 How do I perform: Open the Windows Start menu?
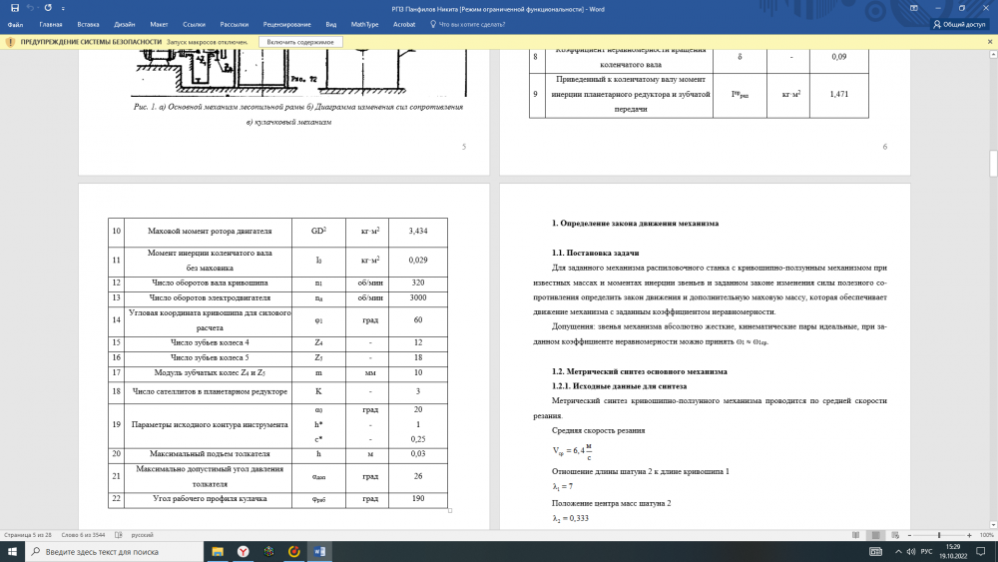[12, 552]
